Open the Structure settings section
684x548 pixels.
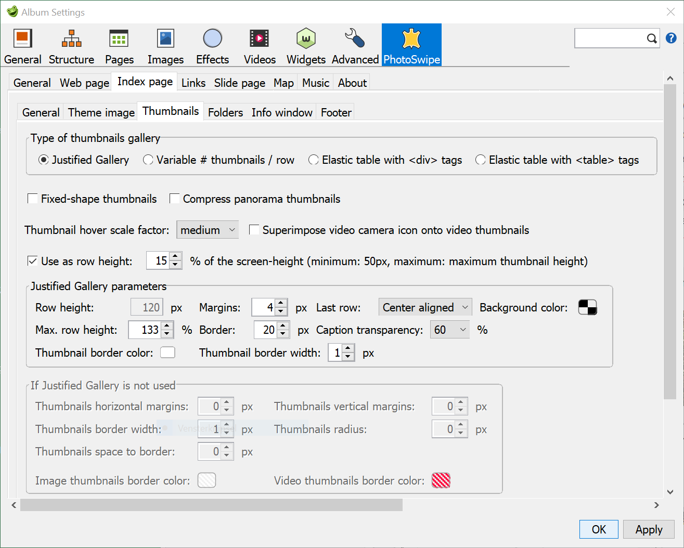click(71, 46)
